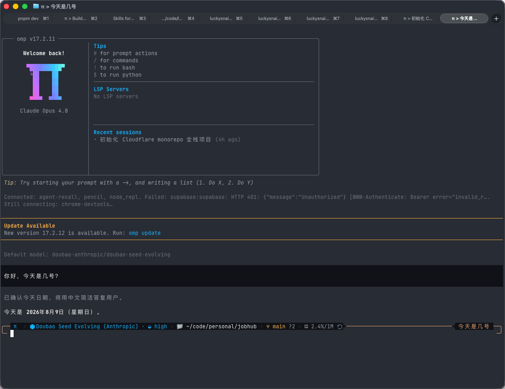Click the Tips heading

click(x=100, y=46)
